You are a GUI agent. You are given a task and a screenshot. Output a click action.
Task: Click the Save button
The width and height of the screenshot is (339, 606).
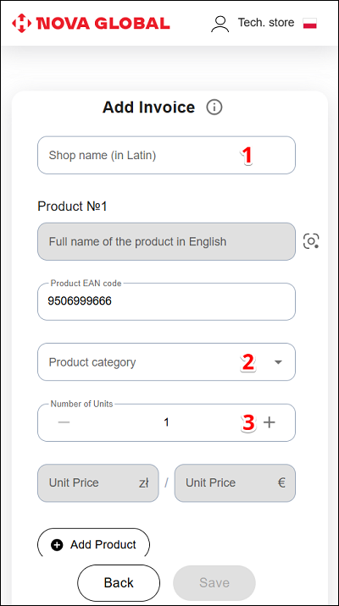[214, 583]
